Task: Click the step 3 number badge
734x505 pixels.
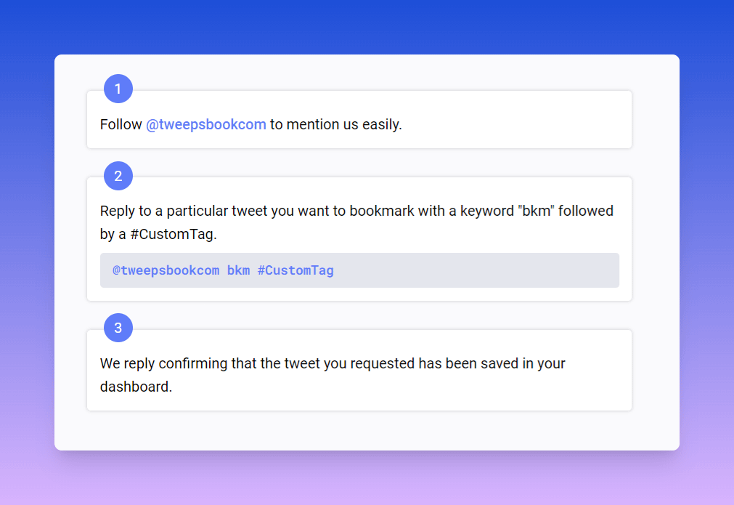Action: click(x=118, y=328)
